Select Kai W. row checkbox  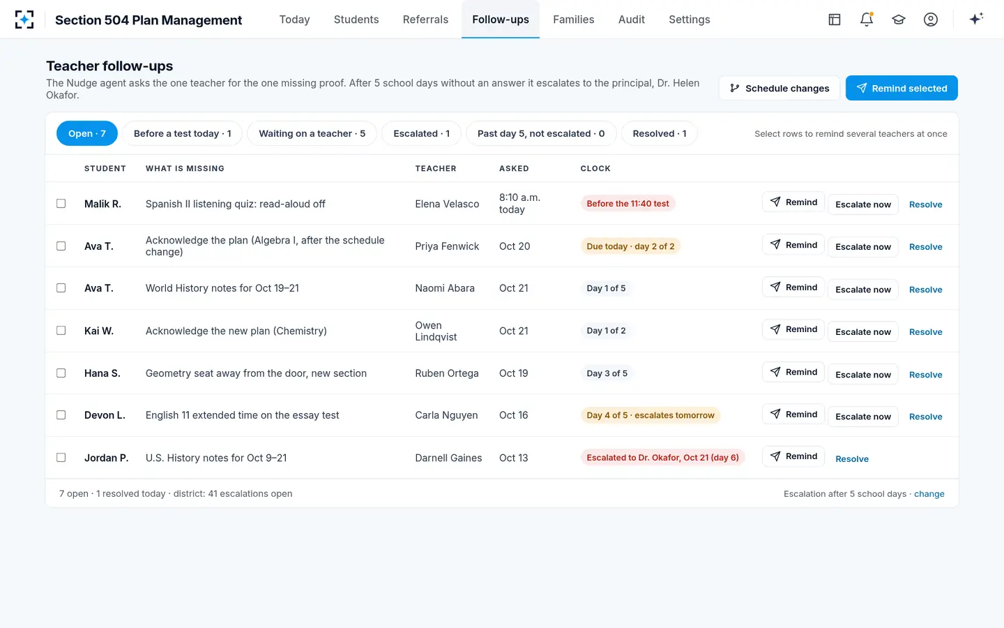(x=61, y=331)
